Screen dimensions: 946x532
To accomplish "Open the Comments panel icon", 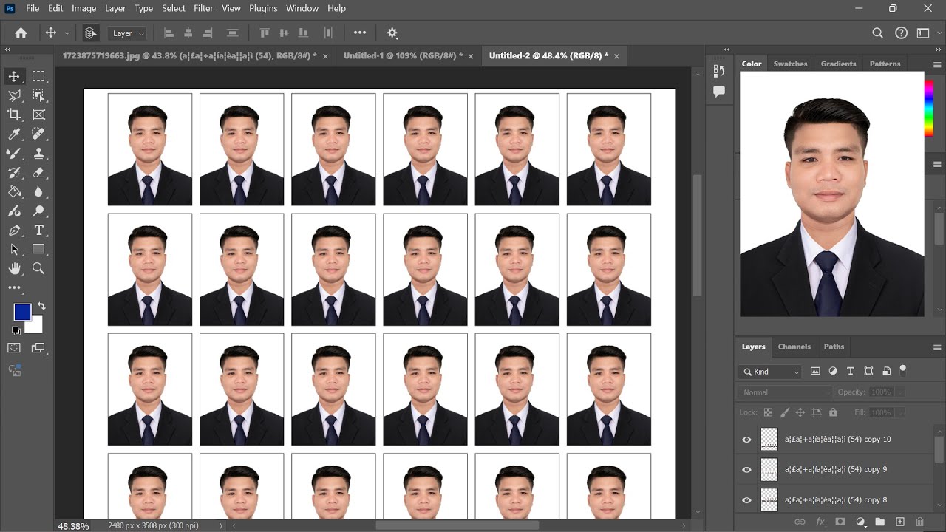I will 719,92.
